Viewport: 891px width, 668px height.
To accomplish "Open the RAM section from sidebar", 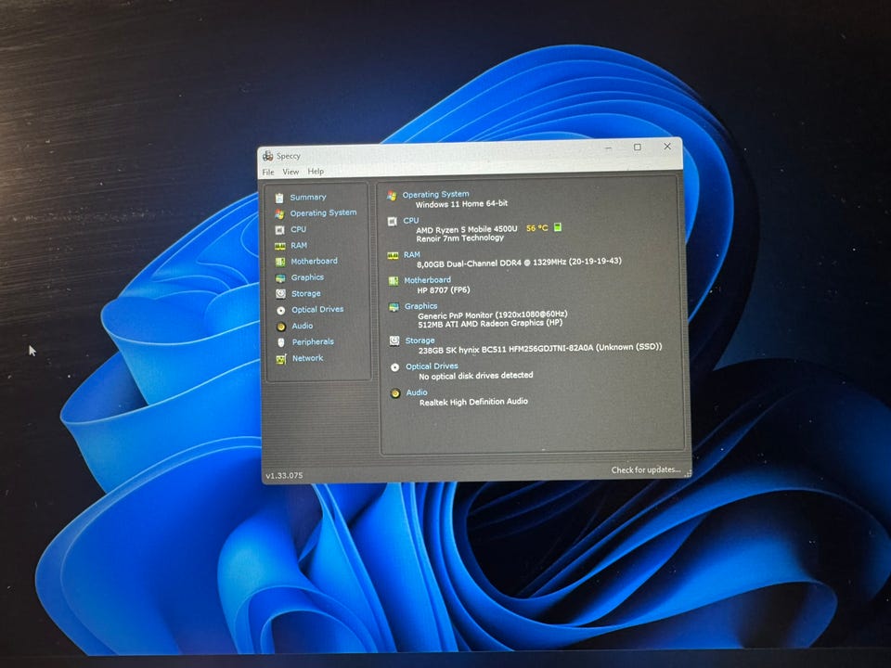I will (x=299, y=245).
